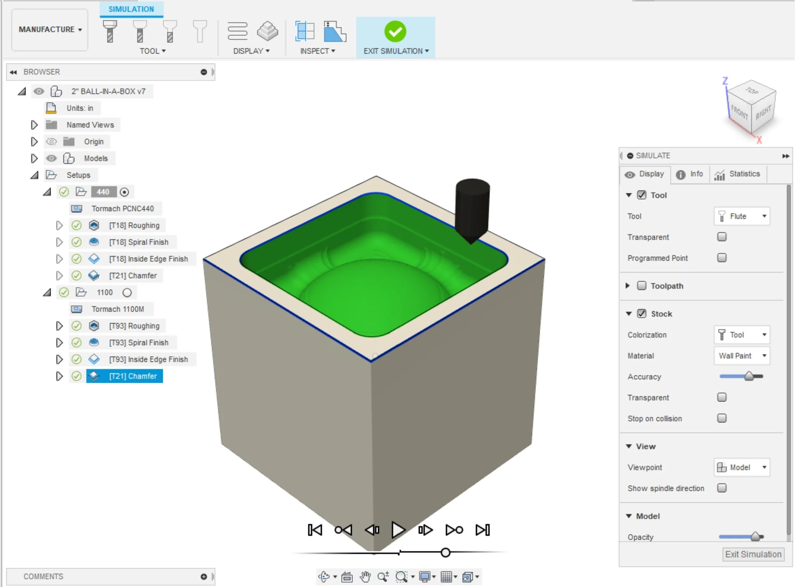Click the Exit Simulation button in panel
This screenshot has width=795, height=587.
point(753,554)
